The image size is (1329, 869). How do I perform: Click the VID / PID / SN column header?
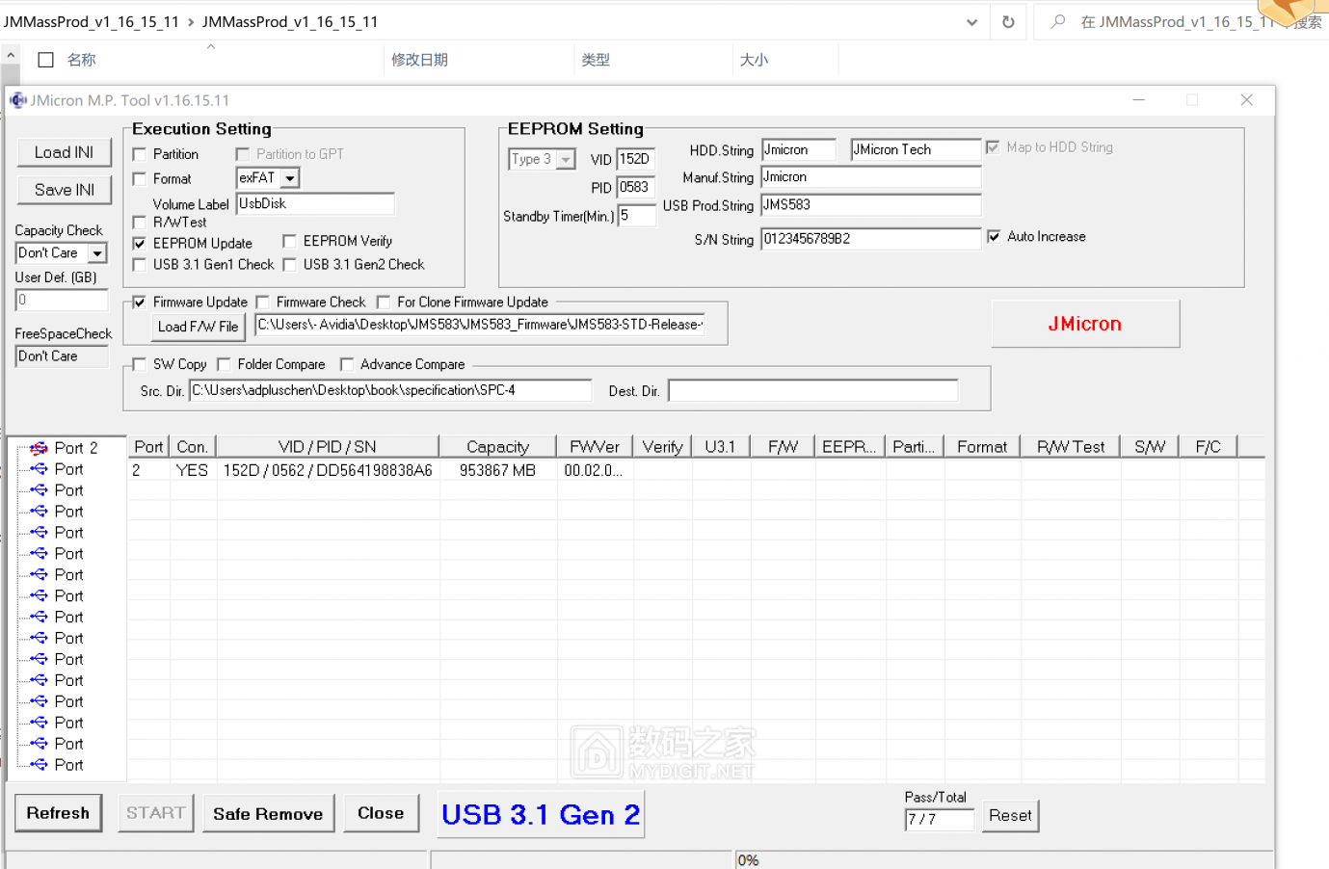click(x=327, y=447)
